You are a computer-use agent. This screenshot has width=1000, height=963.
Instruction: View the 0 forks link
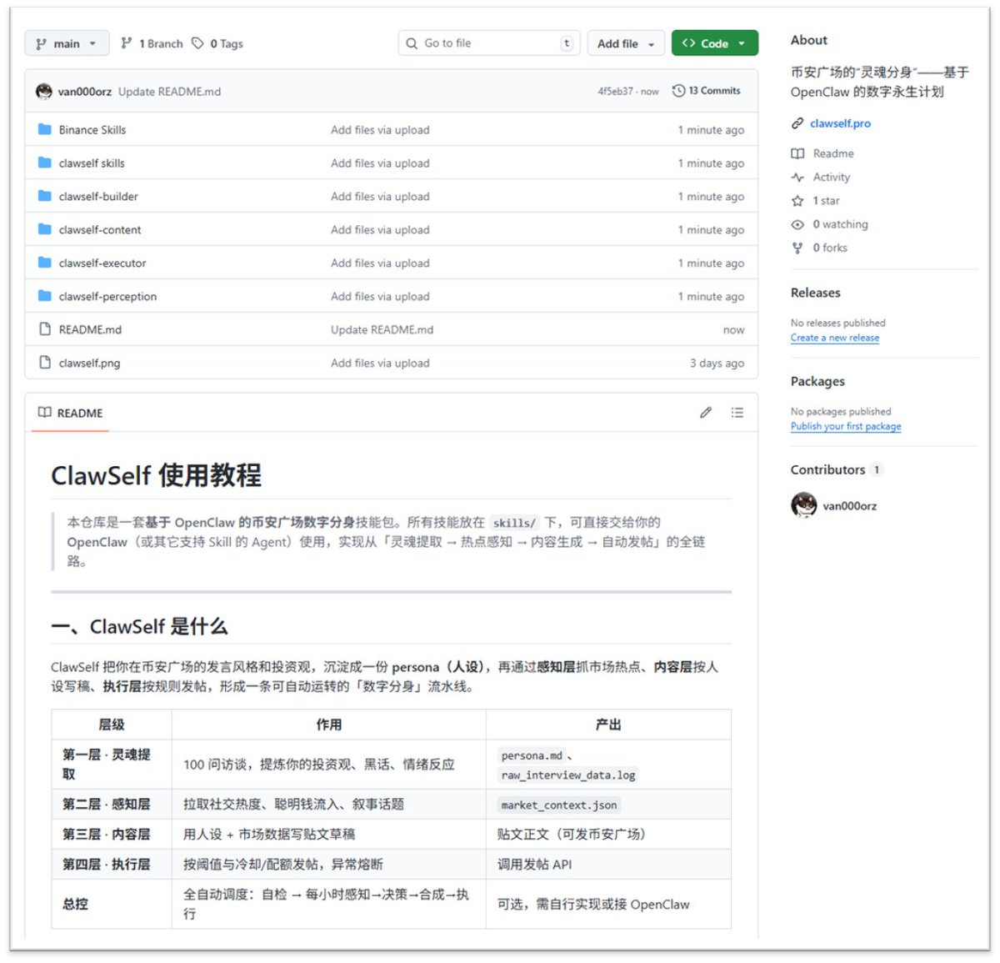tap(830, 248)
